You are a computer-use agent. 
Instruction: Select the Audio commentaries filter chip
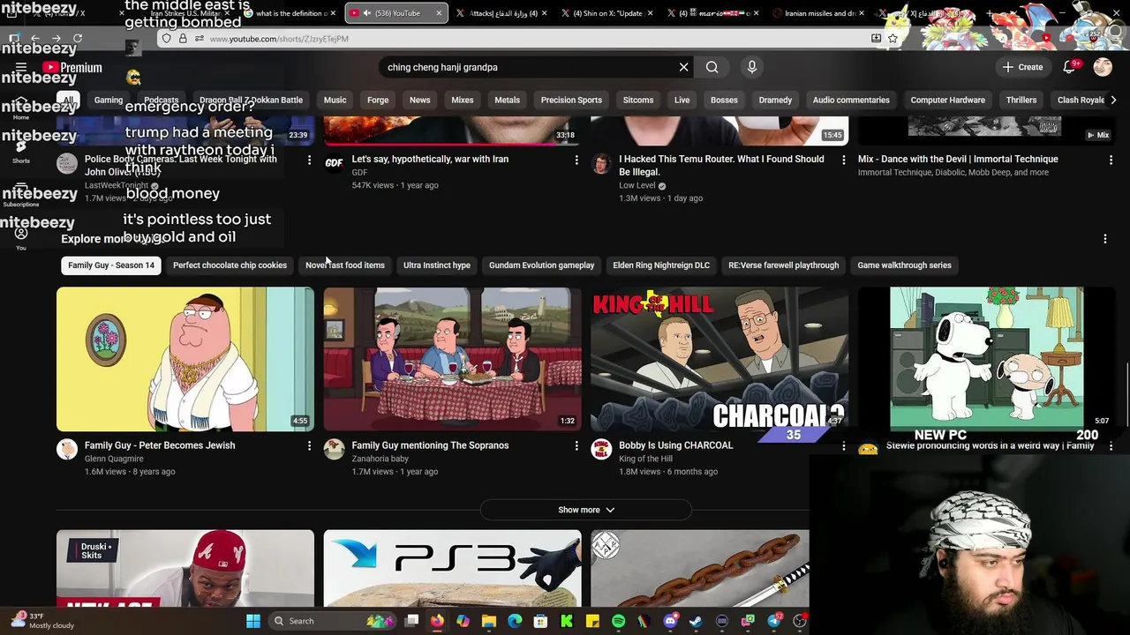coord(851,100)
